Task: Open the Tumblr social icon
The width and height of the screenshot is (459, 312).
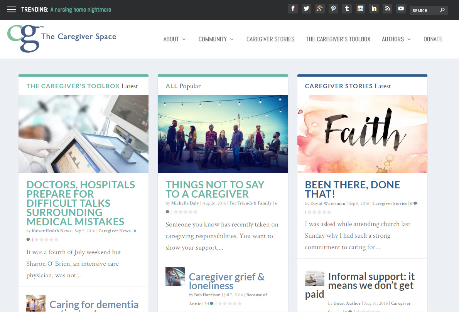Action: click(x=347, y=8)
